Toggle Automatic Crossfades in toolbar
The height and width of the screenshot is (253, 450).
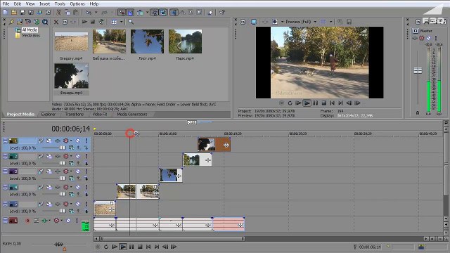pos(130,13)
